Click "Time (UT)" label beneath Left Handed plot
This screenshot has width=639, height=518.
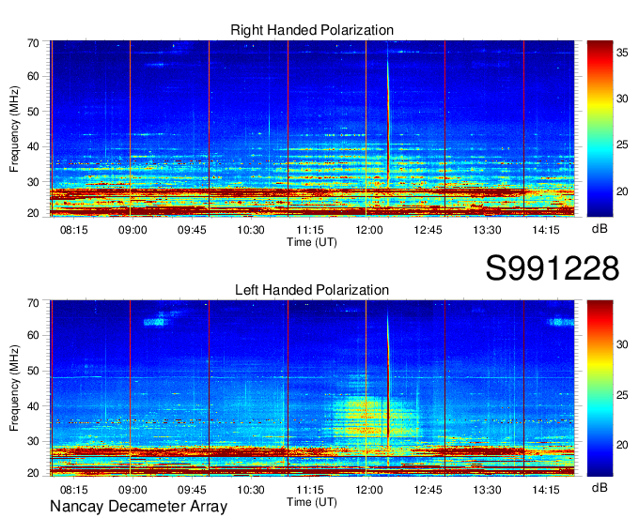pyautogui.click(x=312, y=502)
